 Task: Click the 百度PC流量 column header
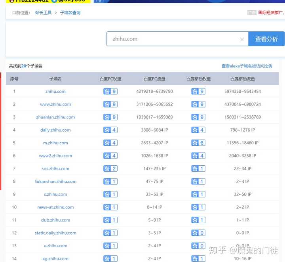(154, 79)
